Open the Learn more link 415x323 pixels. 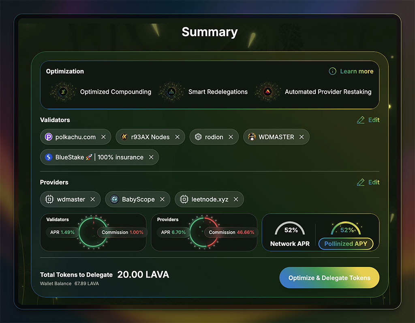pyautogui.click(x=357, y=71)
